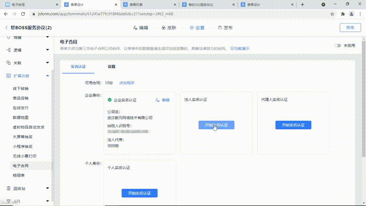Reload the page with the refresh icon

click(23, 14)
